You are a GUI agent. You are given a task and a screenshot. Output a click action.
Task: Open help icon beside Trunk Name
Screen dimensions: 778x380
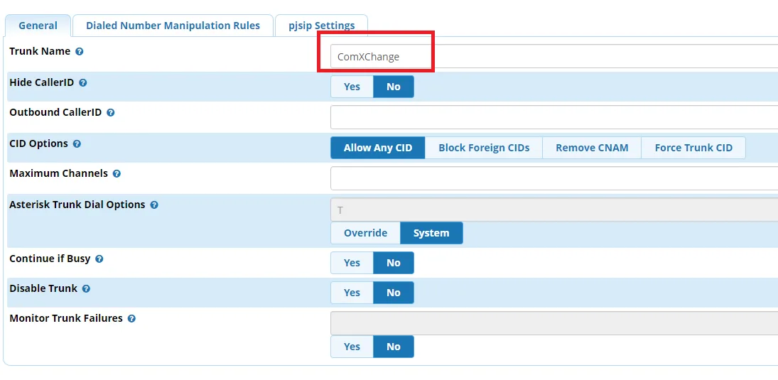[x=80, y=52]
